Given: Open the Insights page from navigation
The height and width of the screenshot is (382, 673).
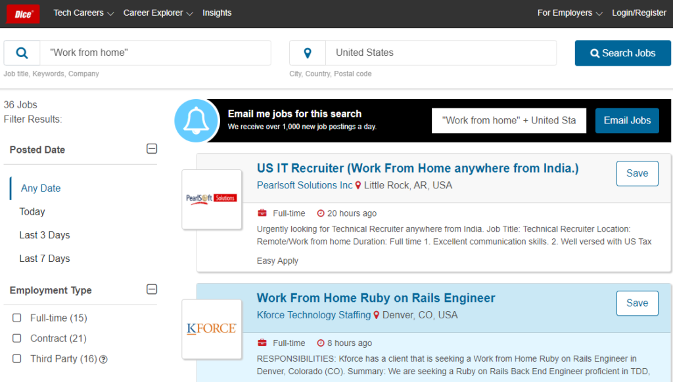Looking at the screenshot, I should tap(217, 13).
